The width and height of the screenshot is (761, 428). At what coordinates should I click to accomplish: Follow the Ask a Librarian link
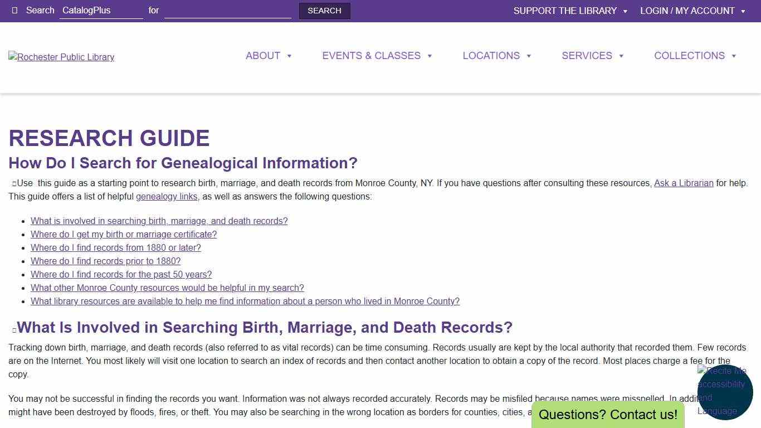point(684,183)
